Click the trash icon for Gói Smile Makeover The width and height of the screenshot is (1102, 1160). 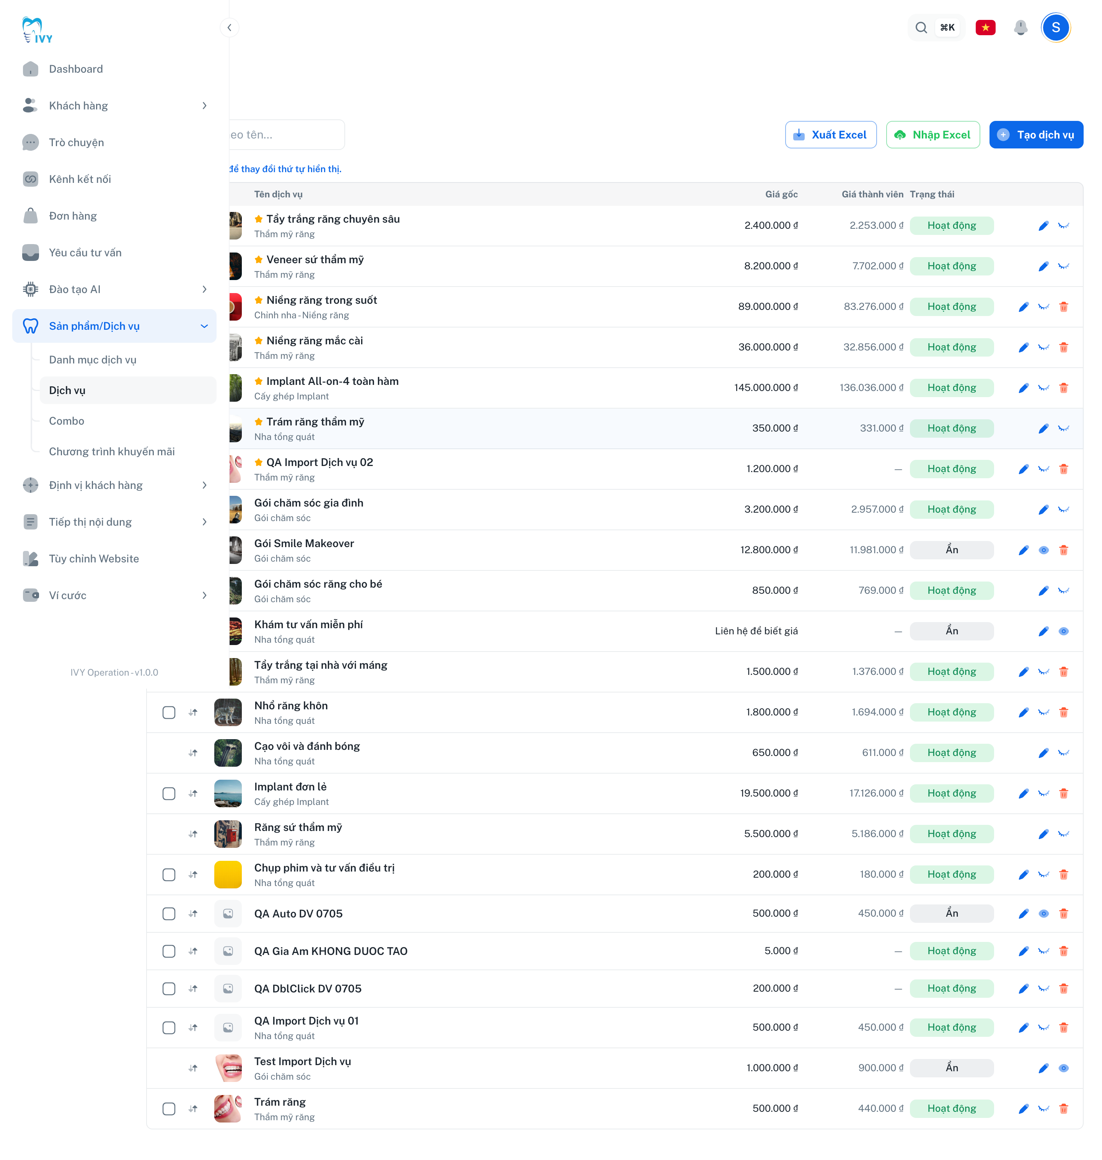[1063, 550]
